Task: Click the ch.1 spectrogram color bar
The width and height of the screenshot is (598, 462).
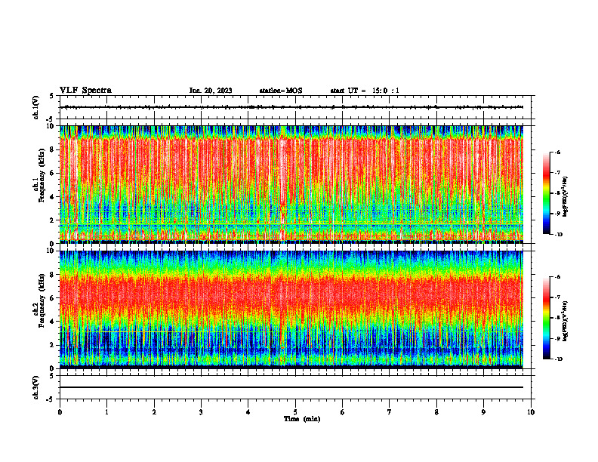Action: (x=547, y=193)
